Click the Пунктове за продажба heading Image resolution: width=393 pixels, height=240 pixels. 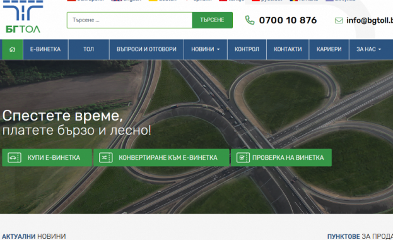click(360, 236)
